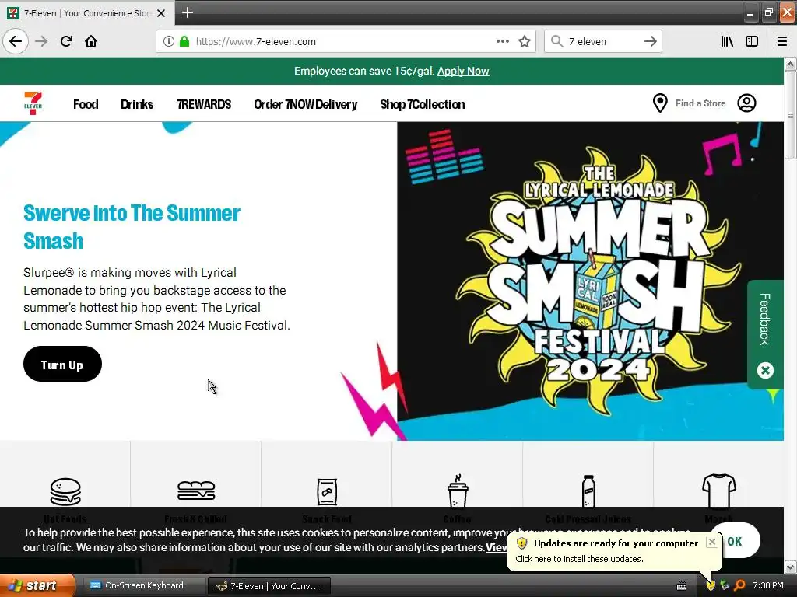The width and height of the screenshot is (797, 597).
Task: Click the Turn Up button
Action: pos(62,364)
